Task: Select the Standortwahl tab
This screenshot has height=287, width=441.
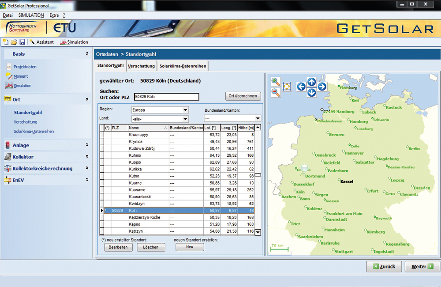Action: [x=110, y=65]
